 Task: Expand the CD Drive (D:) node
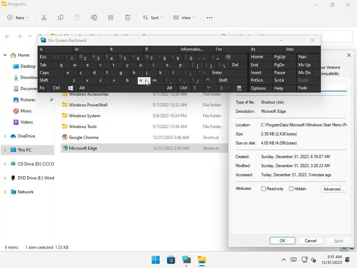(5, 164)
